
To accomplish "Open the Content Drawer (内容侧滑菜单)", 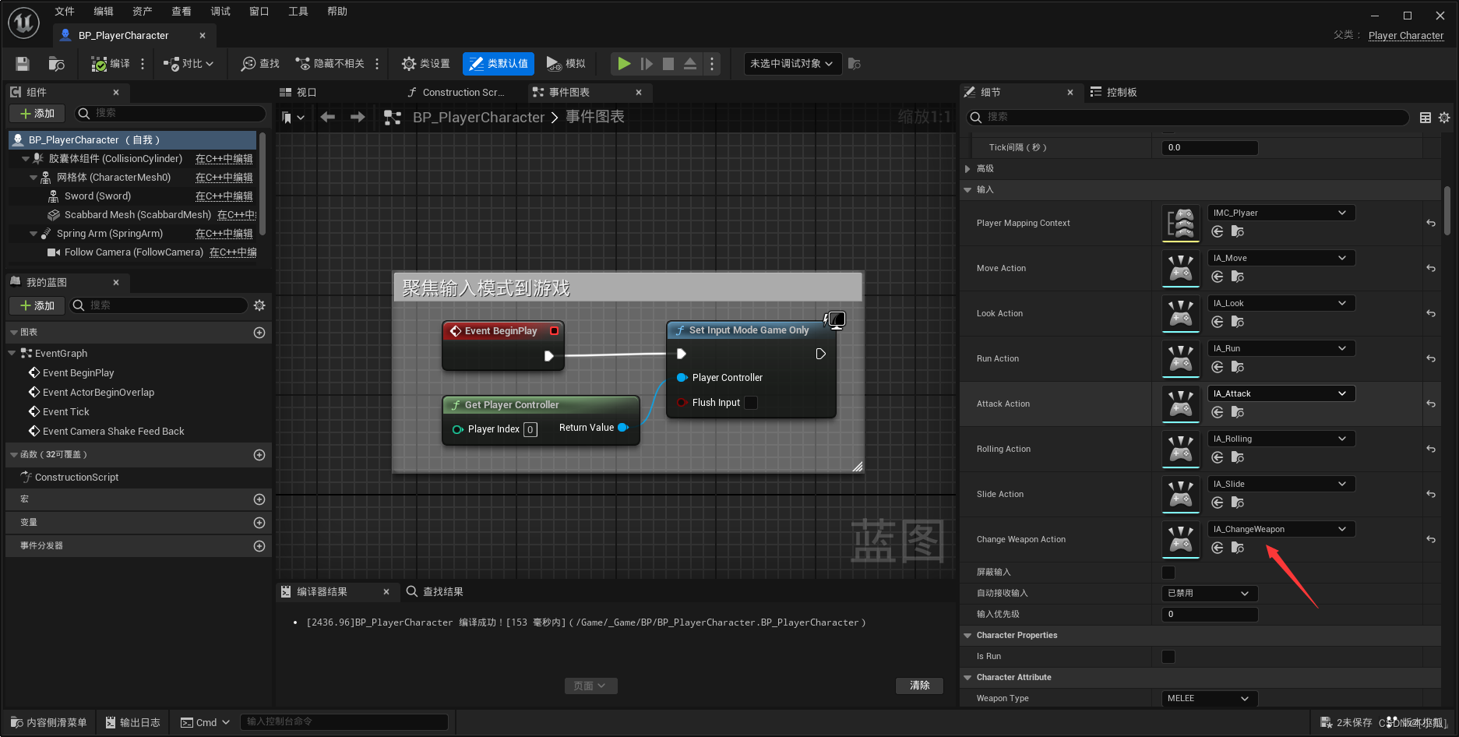I will pos(48,723).
